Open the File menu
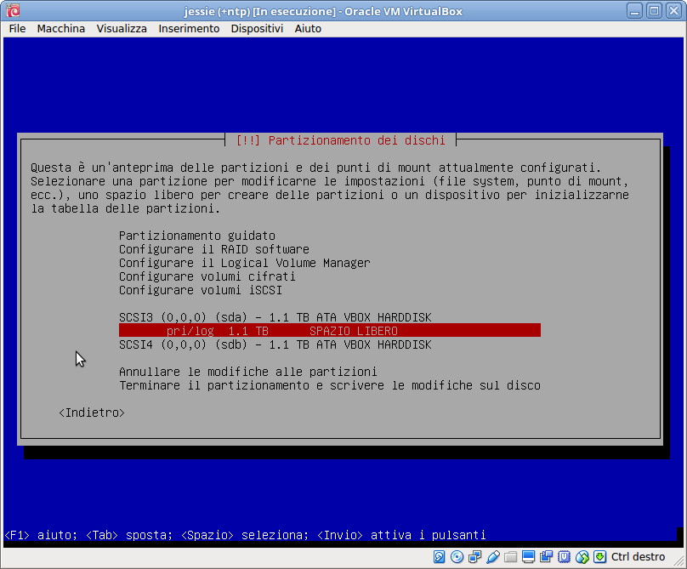Viewport: 687px width, 569px height. pyautogui.click(x=17, y=29)
